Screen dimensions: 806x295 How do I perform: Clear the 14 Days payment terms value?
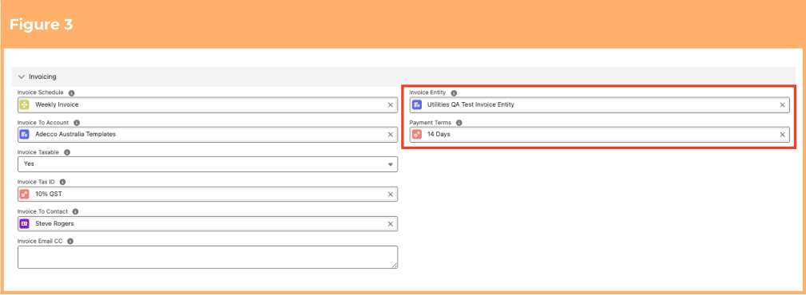point(782,135)
